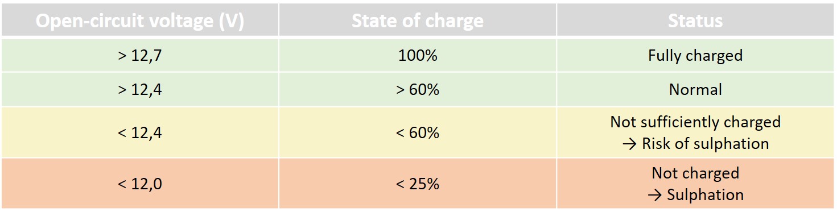The height and width of the screenshot is (216, 837).
Task: Click the < 25% charge cell
Action: (x=418, y=184)
